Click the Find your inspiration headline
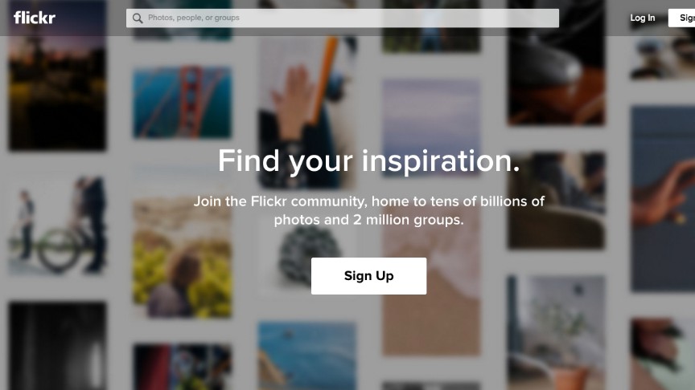This screenshot has height=390, width=695. [x=368, y=161]
